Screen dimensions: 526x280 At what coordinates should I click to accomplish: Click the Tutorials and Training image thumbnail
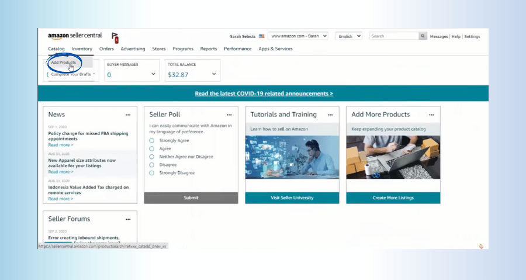pos(292,157)
